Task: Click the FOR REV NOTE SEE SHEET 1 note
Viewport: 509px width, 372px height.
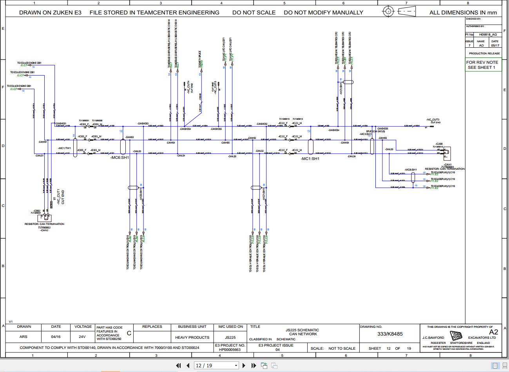Action: coord(483,65)
